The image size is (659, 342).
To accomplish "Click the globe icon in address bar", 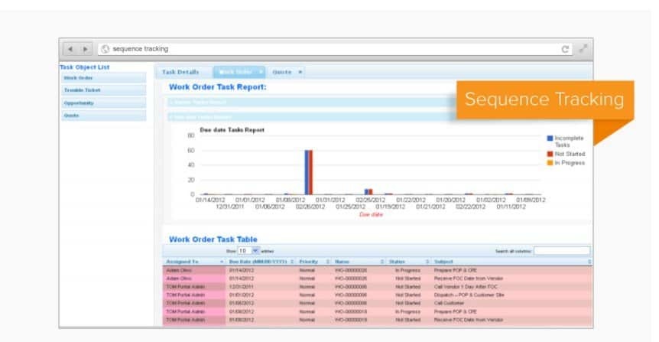I will coord(105,48).
